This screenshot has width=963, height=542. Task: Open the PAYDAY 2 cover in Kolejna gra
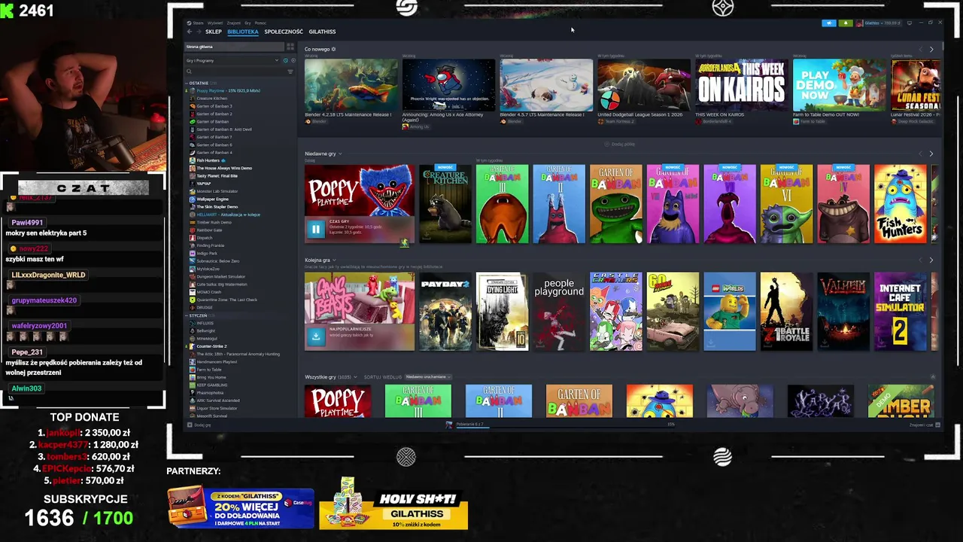(445, 312)
